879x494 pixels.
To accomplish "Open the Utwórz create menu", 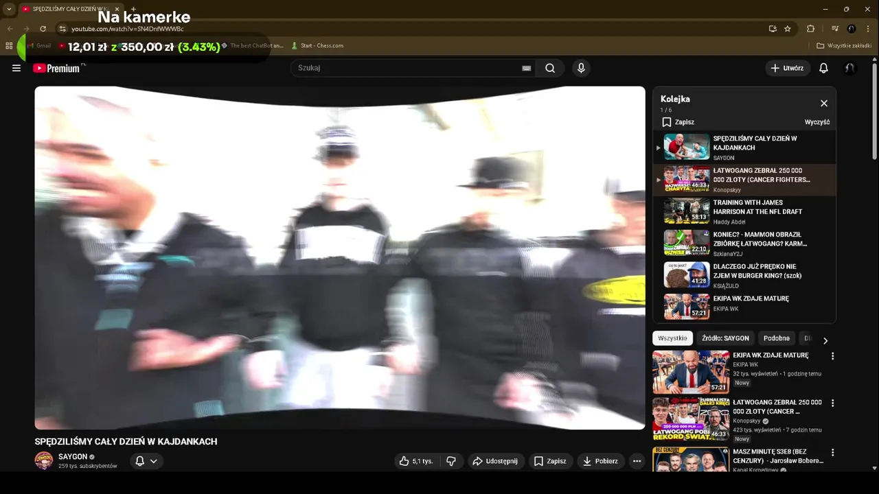I will click(x=787, y=68).
